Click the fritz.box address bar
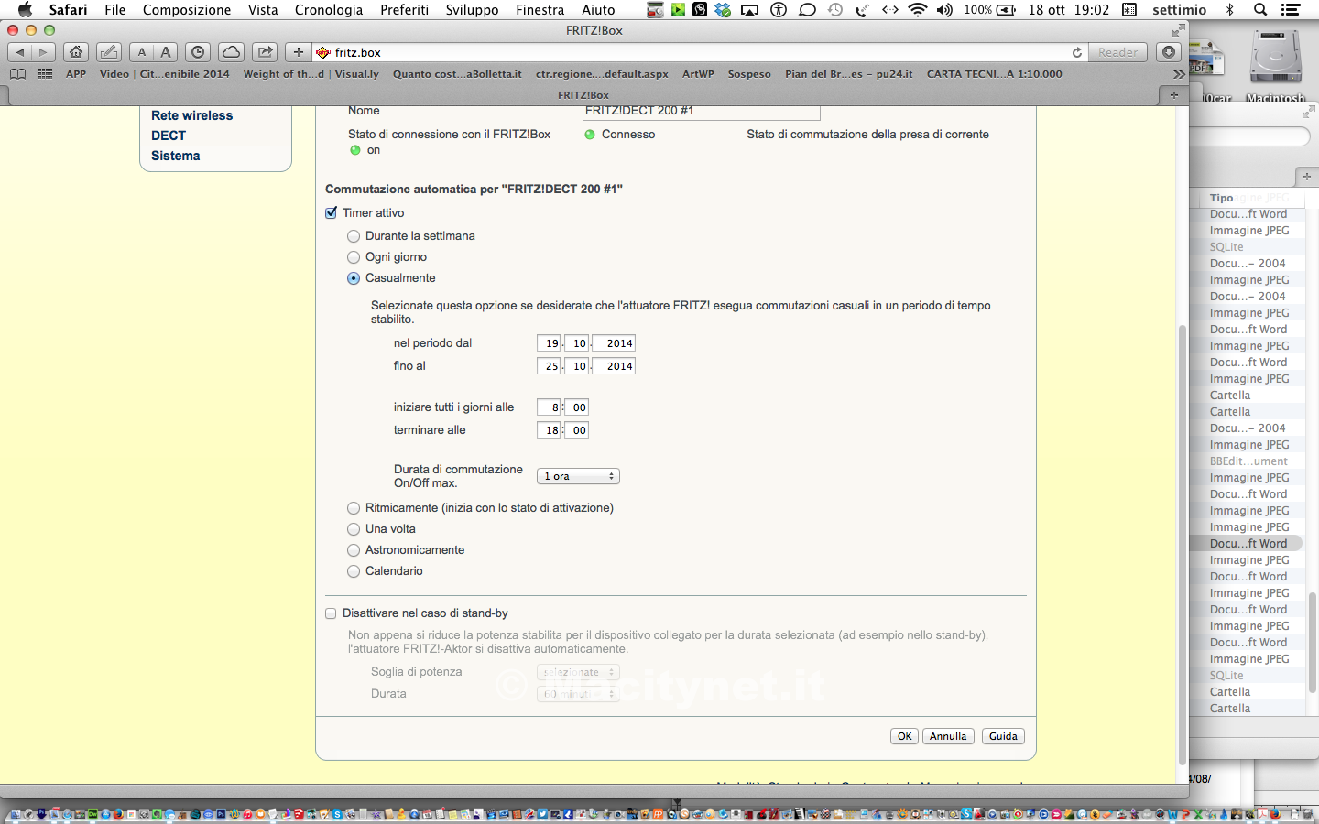This screenshot has height=824, width=1319. click(701, 52)
